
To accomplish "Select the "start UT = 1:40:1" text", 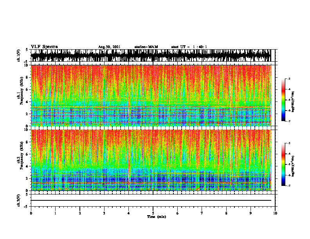I will 189,47.
